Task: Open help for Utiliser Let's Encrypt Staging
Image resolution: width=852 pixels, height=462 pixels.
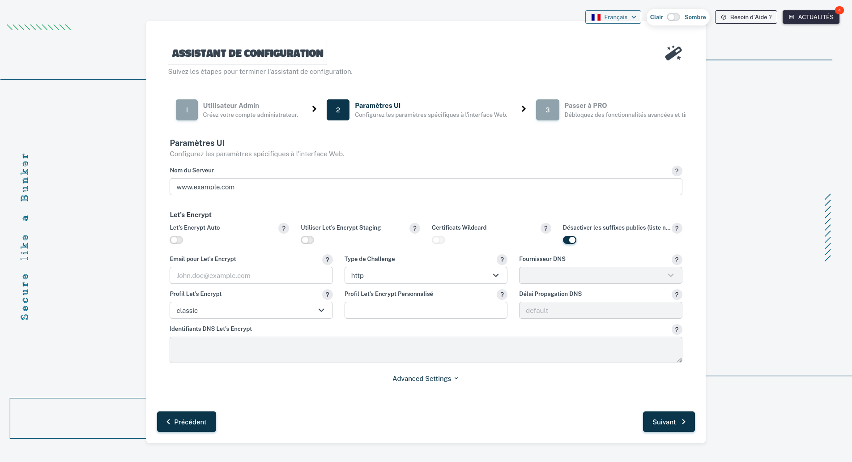Action: (414, 228)
